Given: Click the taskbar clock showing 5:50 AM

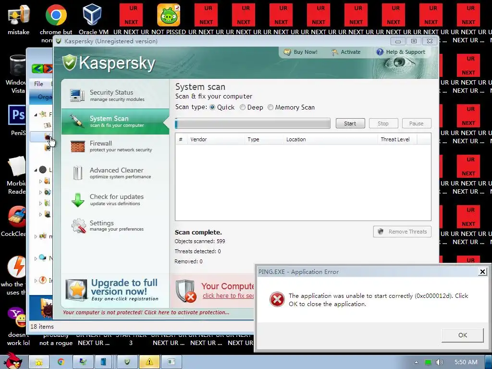Looking at the screenshot, I should pyautogui.click(x=466, y=362).
